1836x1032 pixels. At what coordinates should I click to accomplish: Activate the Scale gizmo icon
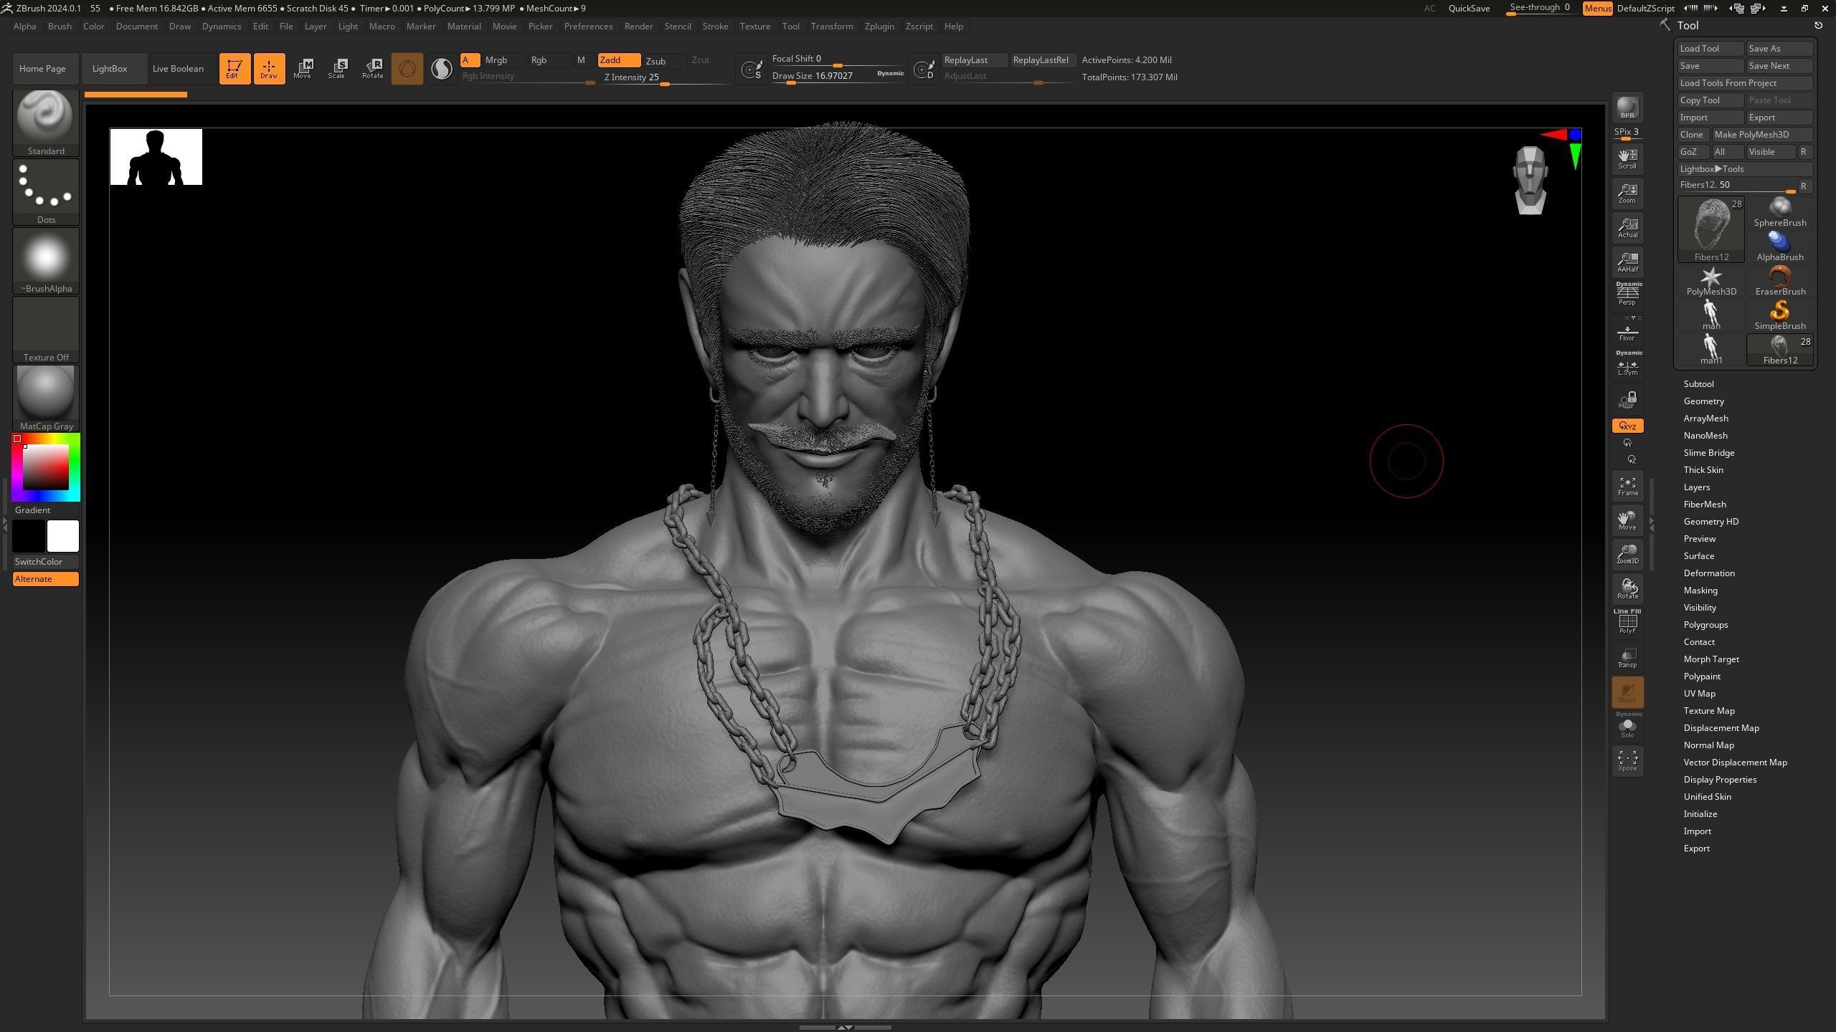(337, 69)
